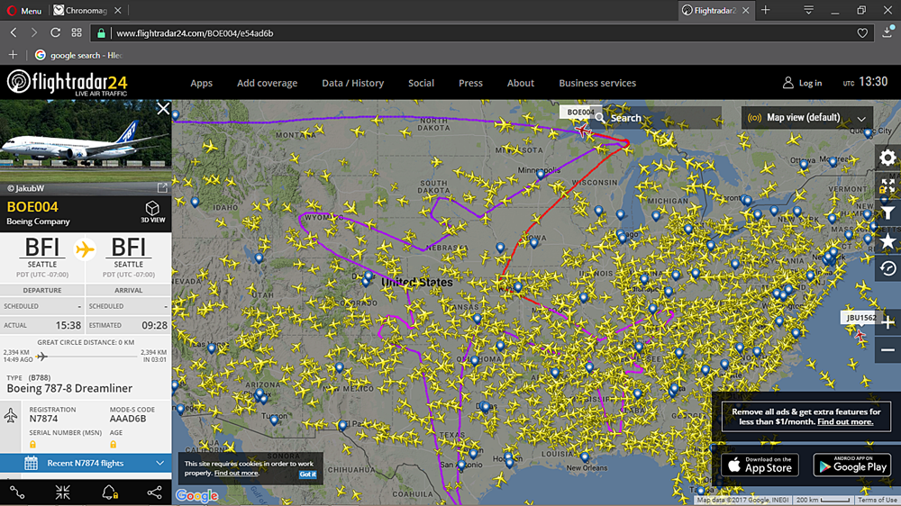Click the playback history clock icon
901x506 pixels.
click(887, 269)
